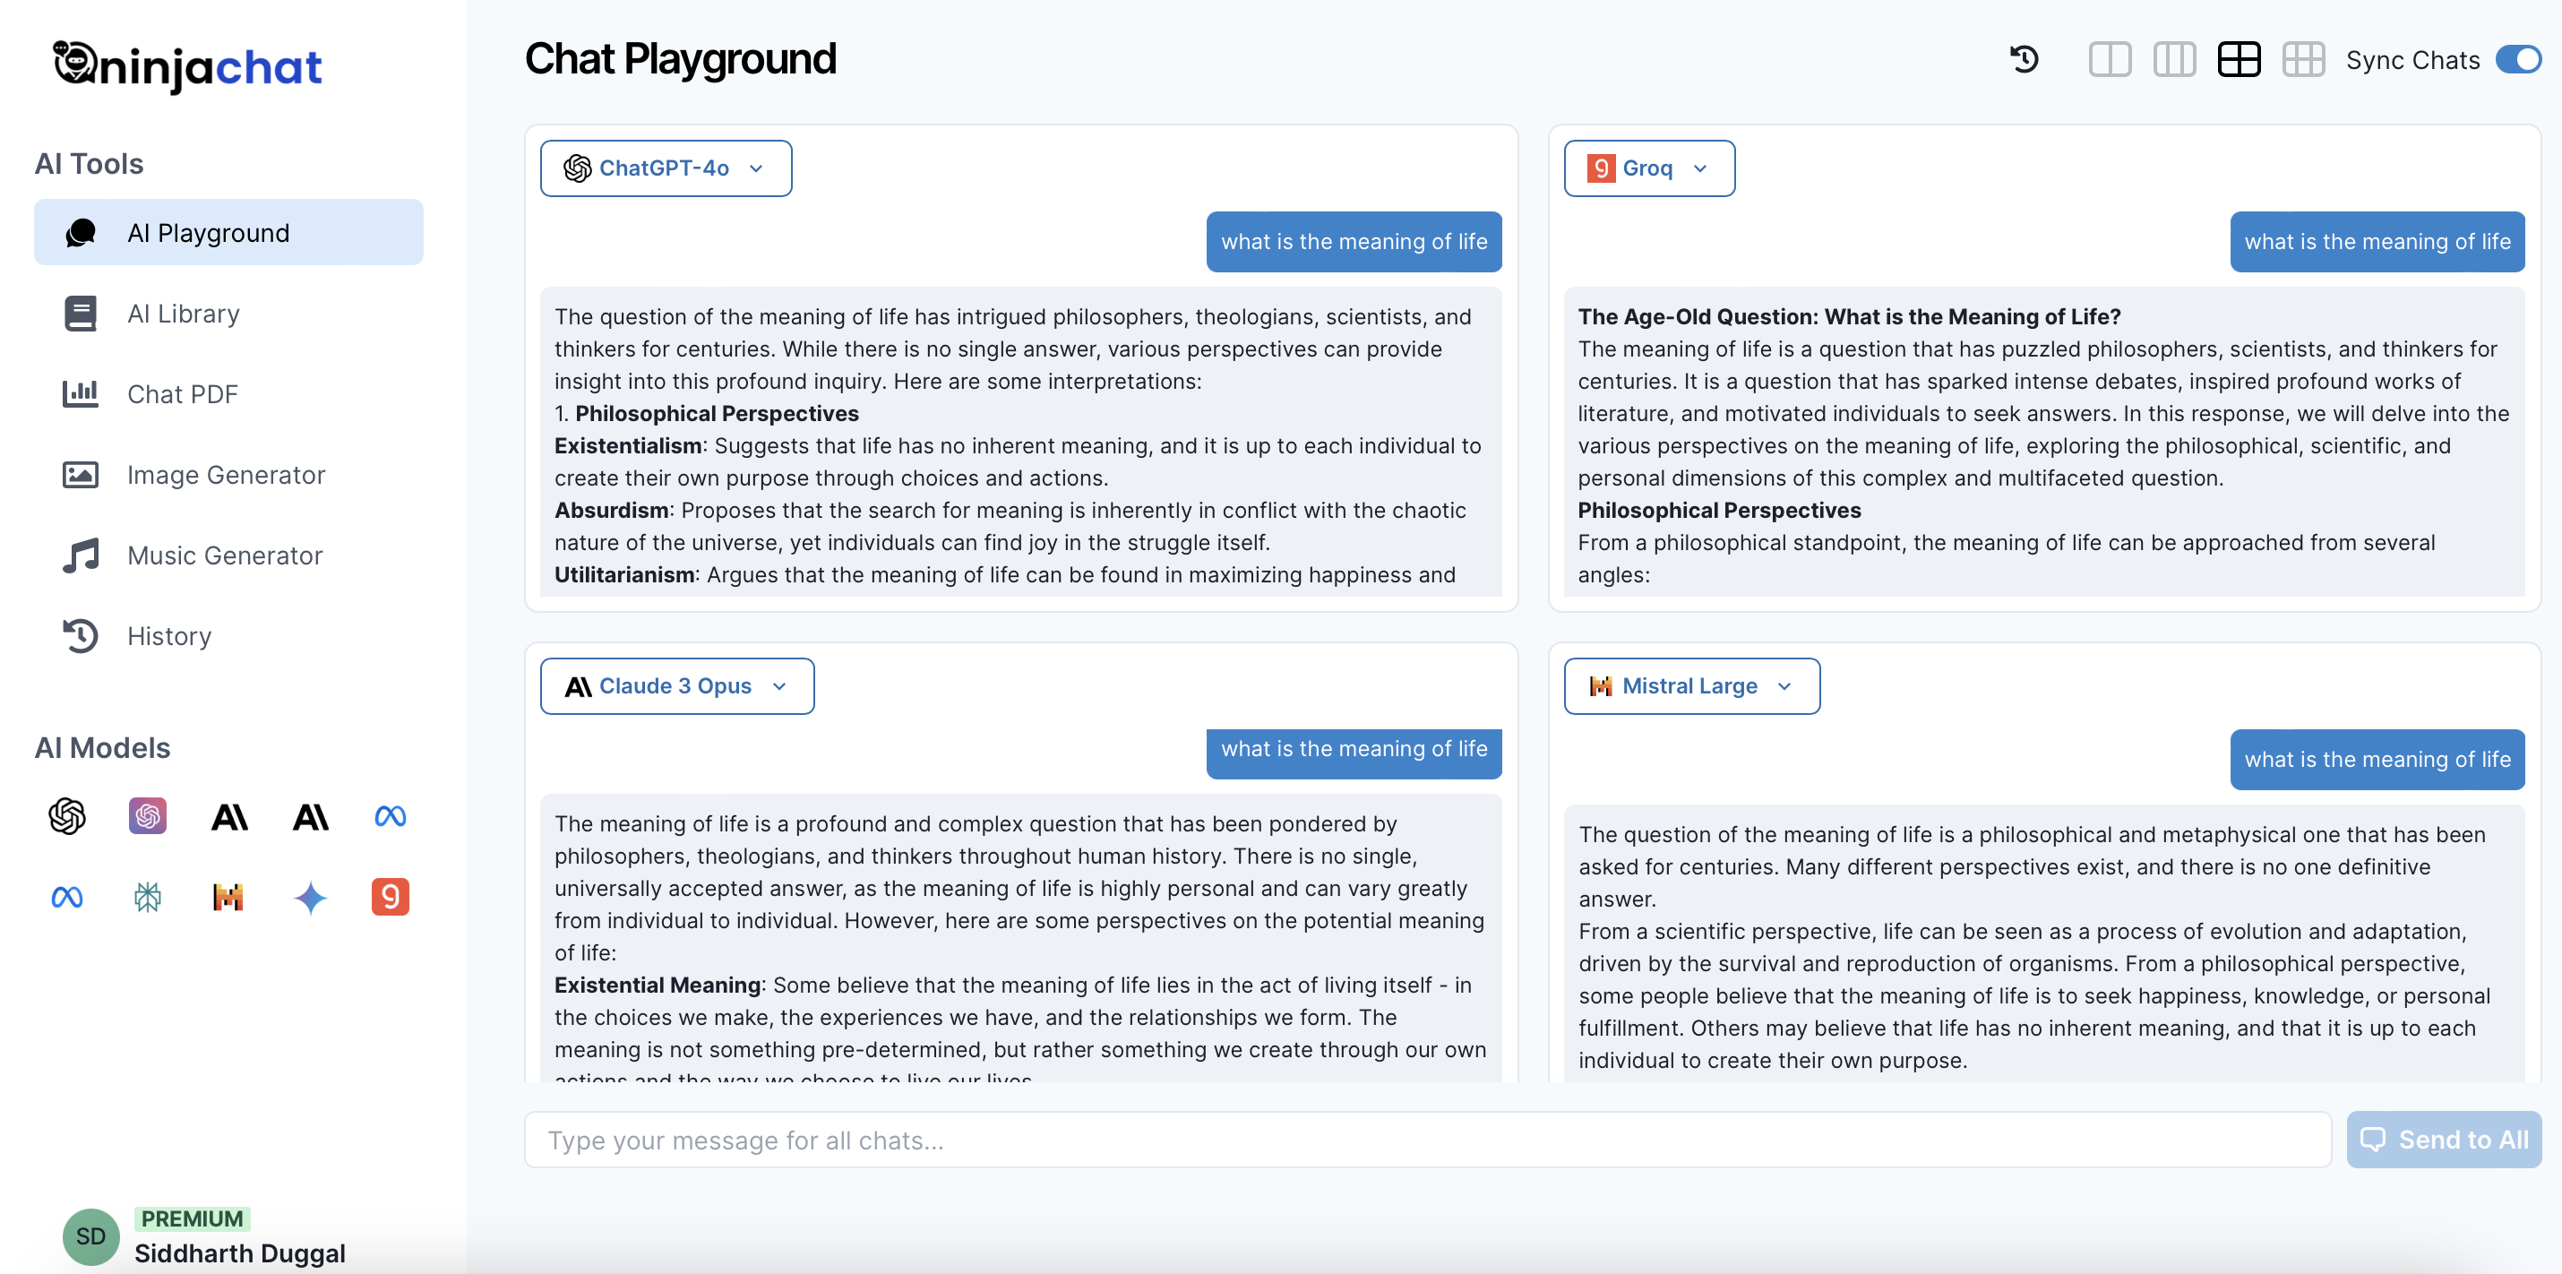The image size is (2562, 1274).
Task: Switch to three-column chat layout
Action: pyautogui.click(x=2174, y=60)
